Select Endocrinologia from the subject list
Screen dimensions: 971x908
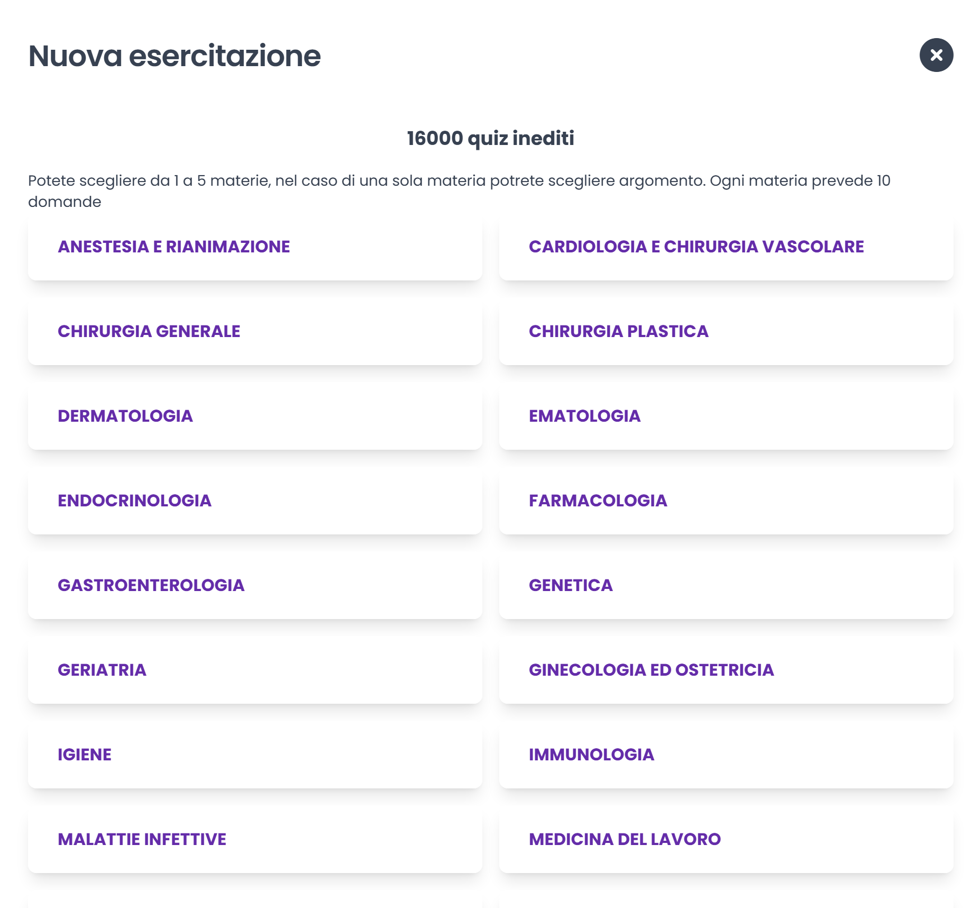pyautogui.click(x=255, y=501)
